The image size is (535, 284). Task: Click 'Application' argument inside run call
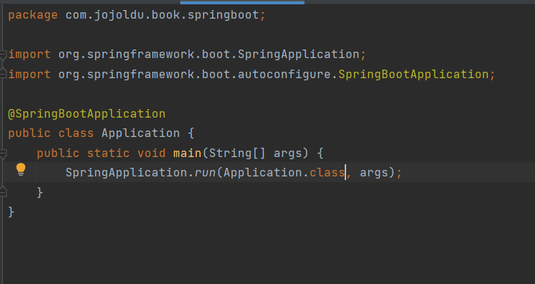point(263,173)
